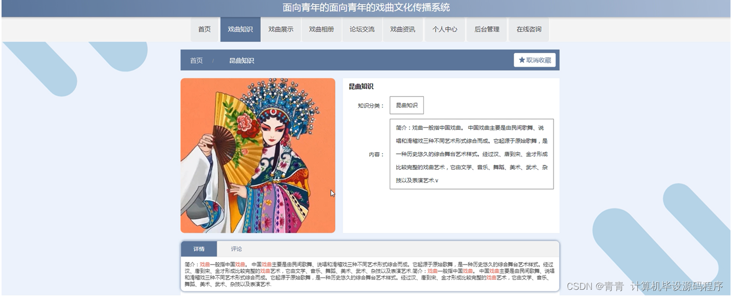This screenshot has width=731, height=296.
Task: Open 戏曲资讯 from the top menu
Action: coord(402,29)
